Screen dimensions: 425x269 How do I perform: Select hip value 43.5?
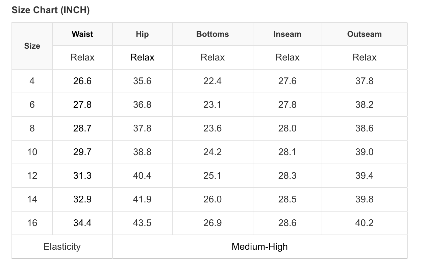click(x=142, y=223)
